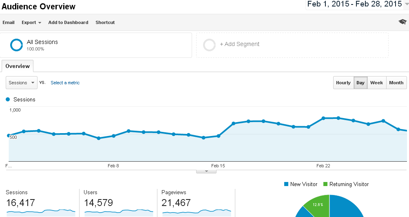Click the Email button
This screenshot has width=409, height=217.
tap(8, 22)
